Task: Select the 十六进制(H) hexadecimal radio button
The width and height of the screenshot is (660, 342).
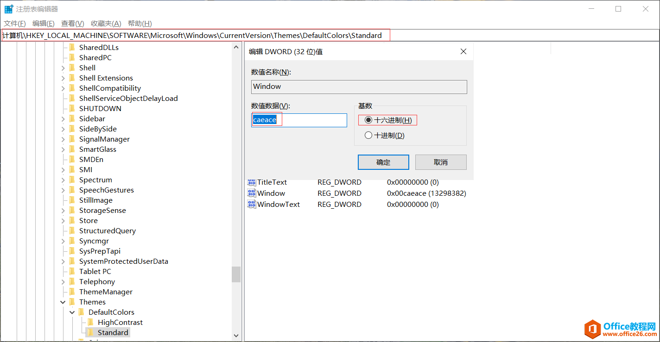Action: click(368, 120)
